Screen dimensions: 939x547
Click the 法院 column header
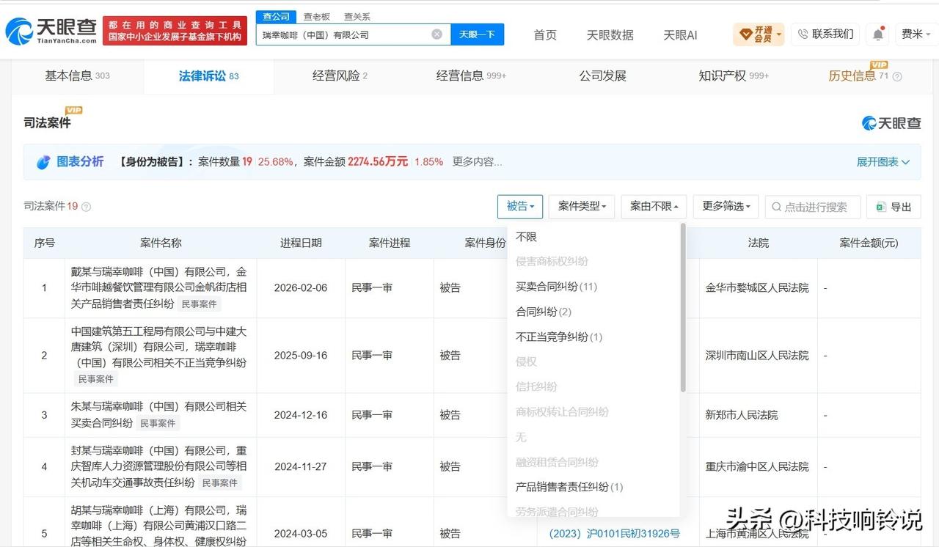(759, 243)
